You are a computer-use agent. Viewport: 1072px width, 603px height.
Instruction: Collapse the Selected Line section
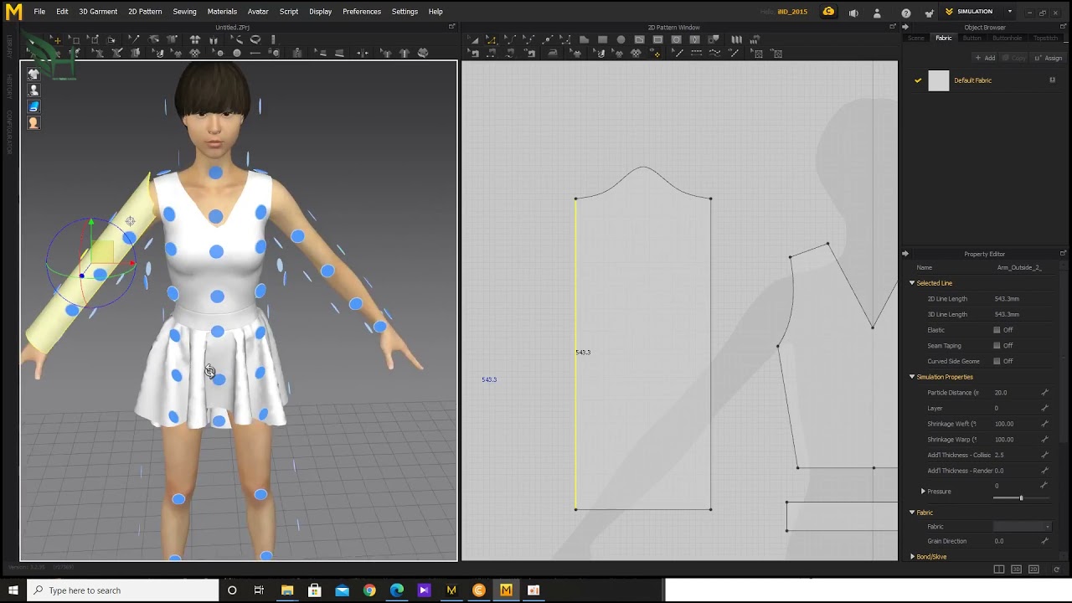[x=912, y=283]
